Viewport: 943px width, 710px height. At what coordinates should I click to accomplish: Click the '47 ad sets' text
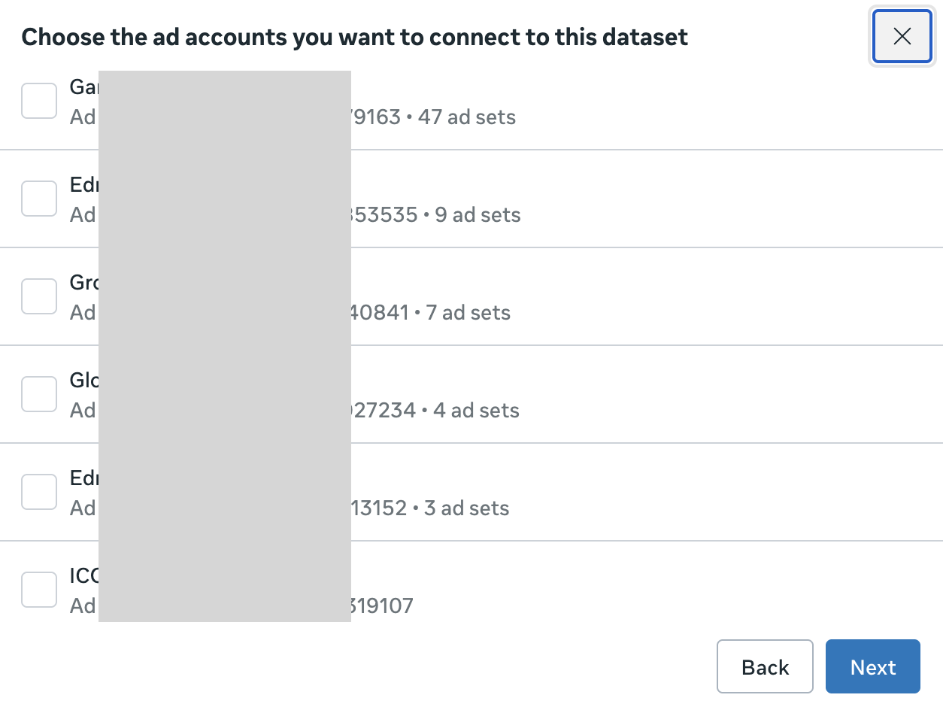pyautogui.click(x=467, y=117)
